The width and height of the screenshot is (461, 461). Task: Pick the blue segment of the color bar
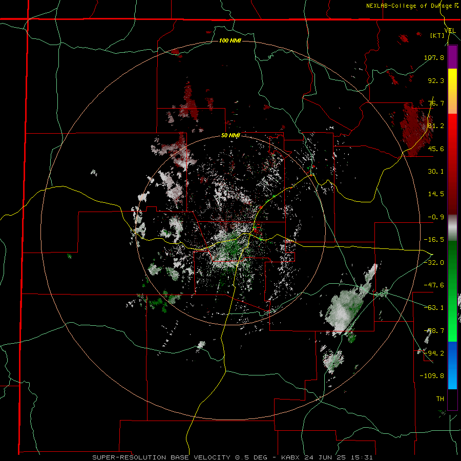click(452, 365)
